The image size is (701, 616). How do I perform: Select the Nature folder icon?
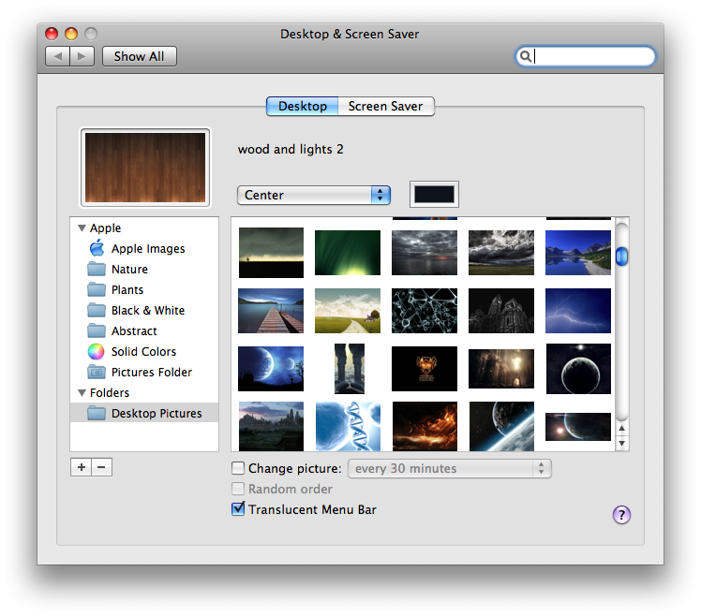pyautogui.click(x=97, y=269)
